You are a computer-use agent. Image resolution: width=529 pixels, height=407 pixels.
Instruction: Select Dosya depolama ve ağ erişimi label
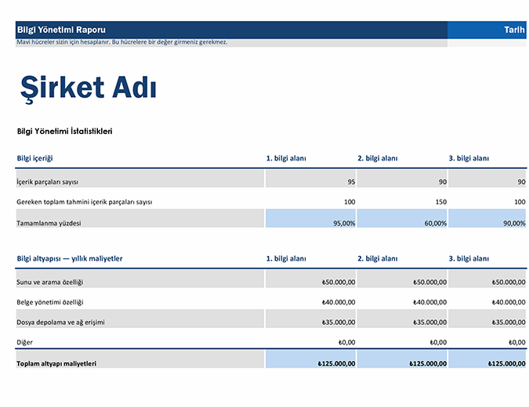[x=60, y=322]
